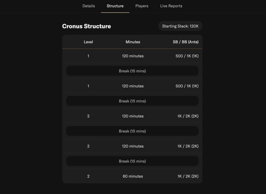The image size is (266, 194).
Task: Select the first Level 1 row
Action: pyautogui.click(x=132, y=56)
